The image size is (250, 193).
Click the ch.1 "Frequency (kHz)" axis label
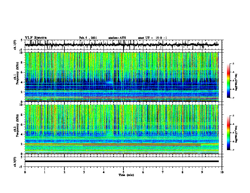click(17, 73)
